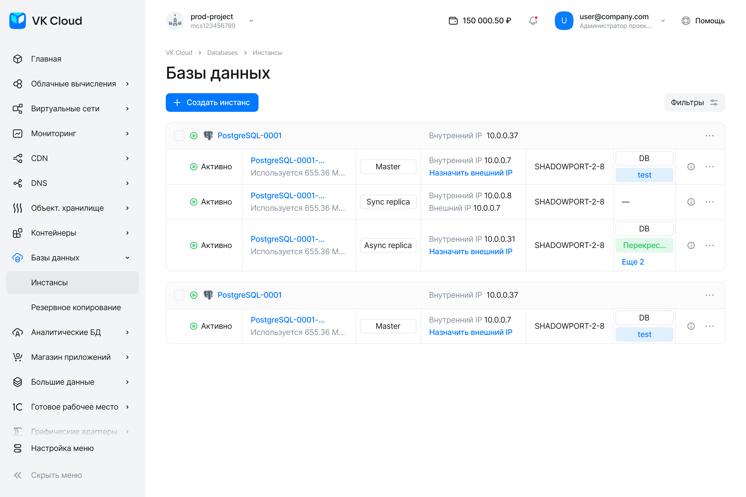The image size is (746, 497).
Task: Click 150 000.50 ₽ balance text
Action: pos(486,21)
